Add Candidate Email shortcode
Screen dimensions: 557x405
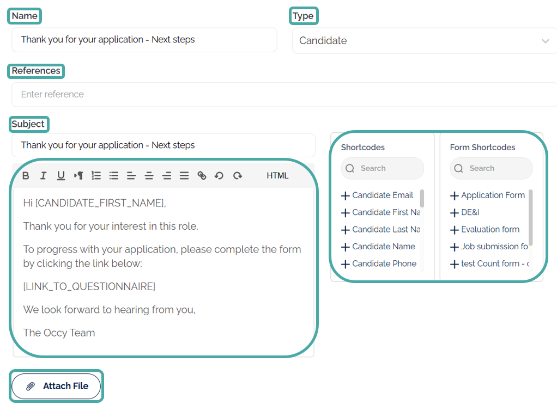tap(377, 195)
